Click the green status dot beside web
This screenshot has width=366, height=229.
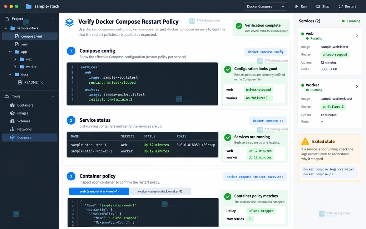[303, 34]
